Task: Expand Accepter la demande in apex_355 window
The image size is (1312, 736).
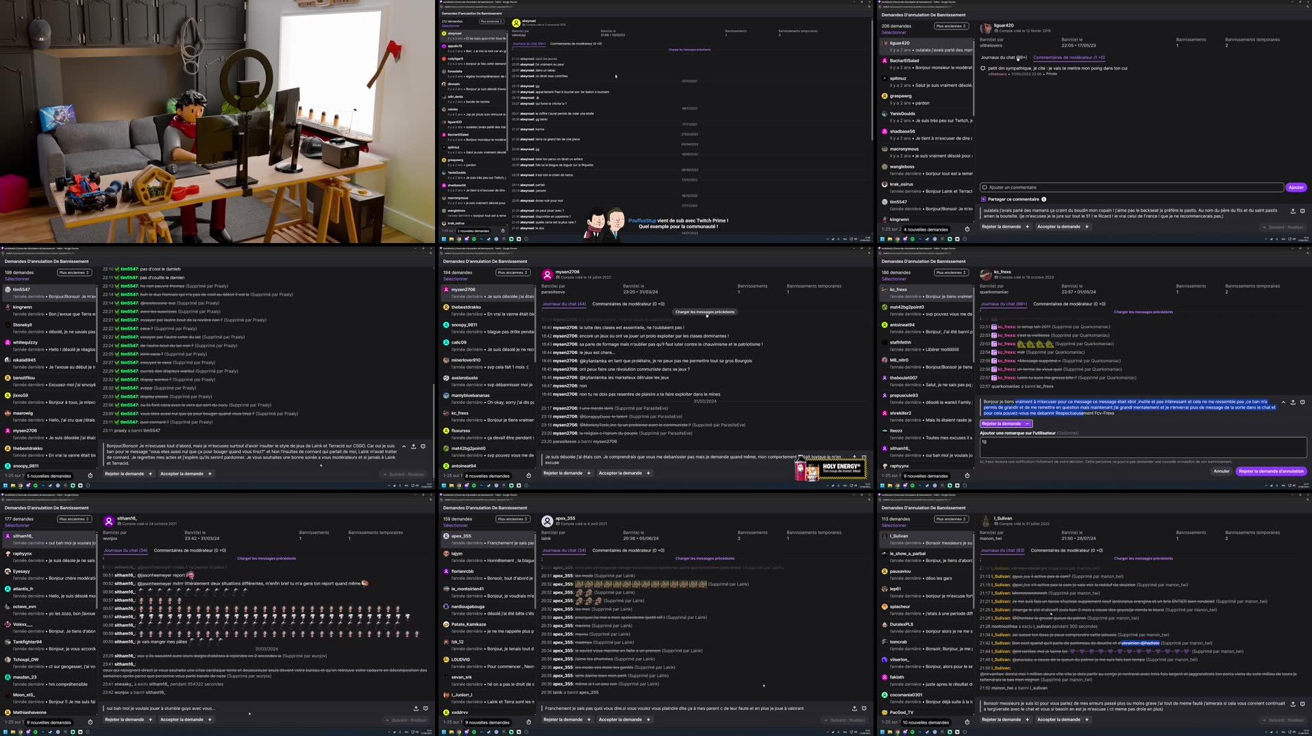Action: pos(624,720)
